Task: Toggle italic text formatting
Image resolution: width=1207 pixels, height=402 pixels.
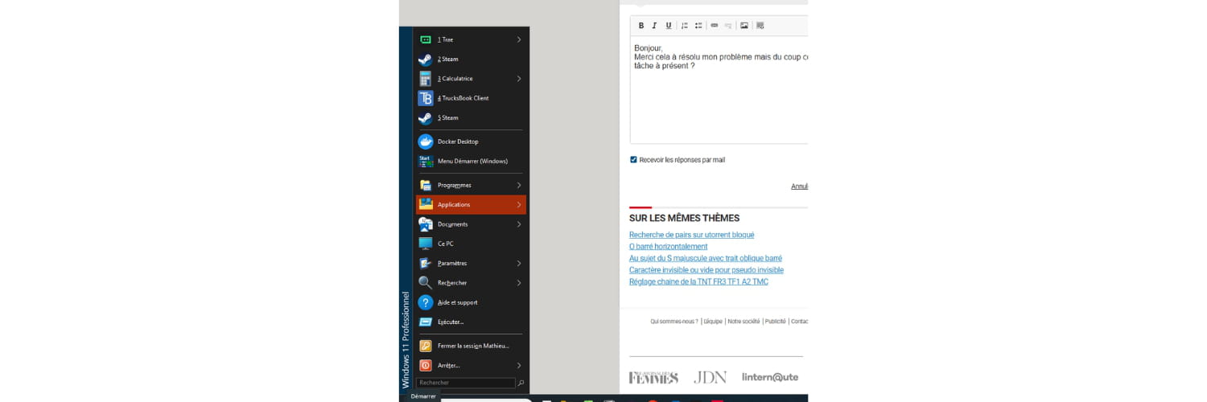Action: pos(655,26)
